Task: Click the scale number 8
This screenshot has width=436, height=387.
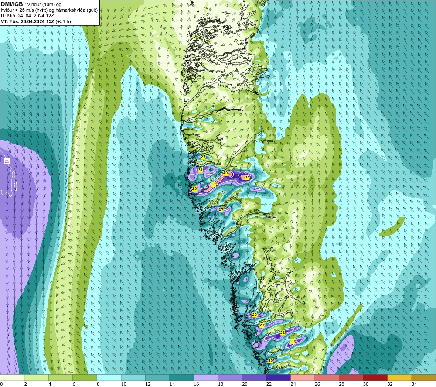Action: point(98,384)
